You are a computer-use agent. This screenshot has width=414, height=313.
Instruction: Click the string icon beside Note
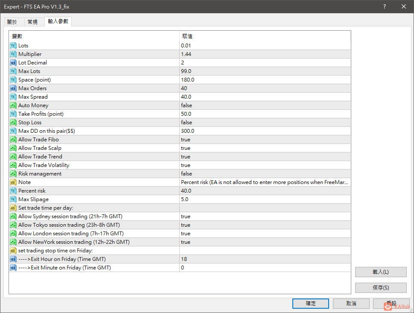(13, 182)
